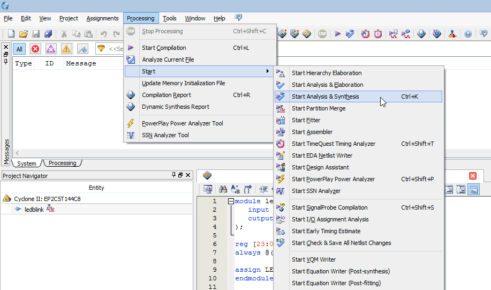Click the increase indent icon in editor
Viewport: 491px width, 290px height.
(263, 189)
